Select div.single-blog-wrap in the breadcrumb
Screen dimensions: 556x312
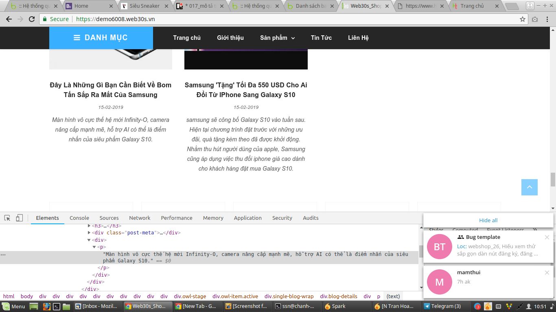289,297
